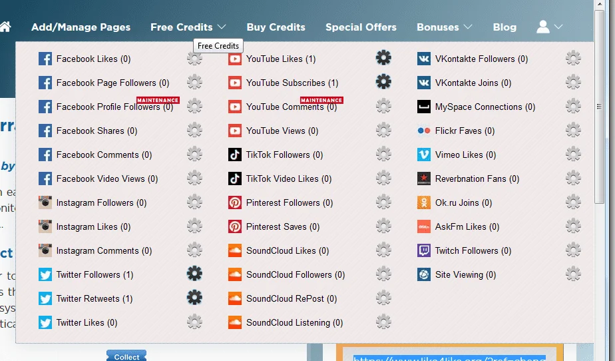Click the scrollbar up arrow
The image size is (615, 361).
tap(599, 4)
